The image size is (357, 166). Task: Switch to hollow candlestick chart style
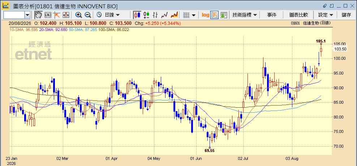[146, 15]
